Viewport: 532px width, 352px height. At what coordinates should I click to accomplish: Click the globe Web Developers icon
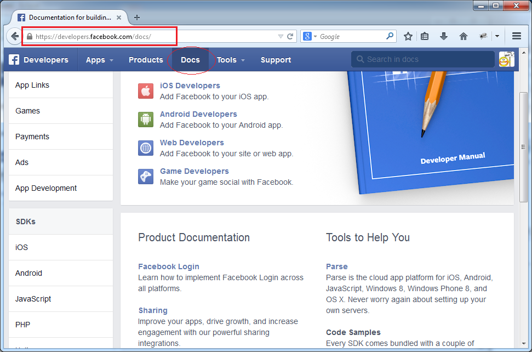pyautogui.click(x=146, y=148)
